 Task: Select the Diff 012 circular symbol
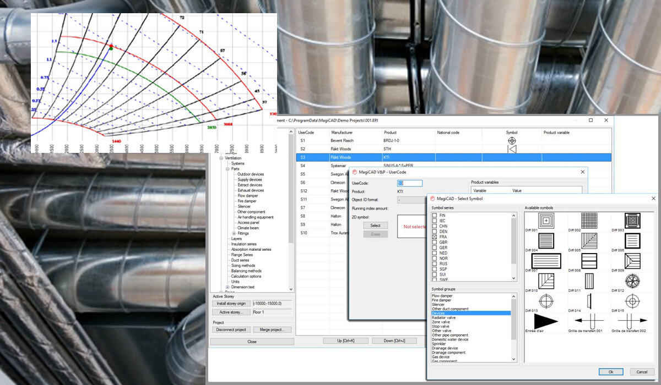point(632,280)
